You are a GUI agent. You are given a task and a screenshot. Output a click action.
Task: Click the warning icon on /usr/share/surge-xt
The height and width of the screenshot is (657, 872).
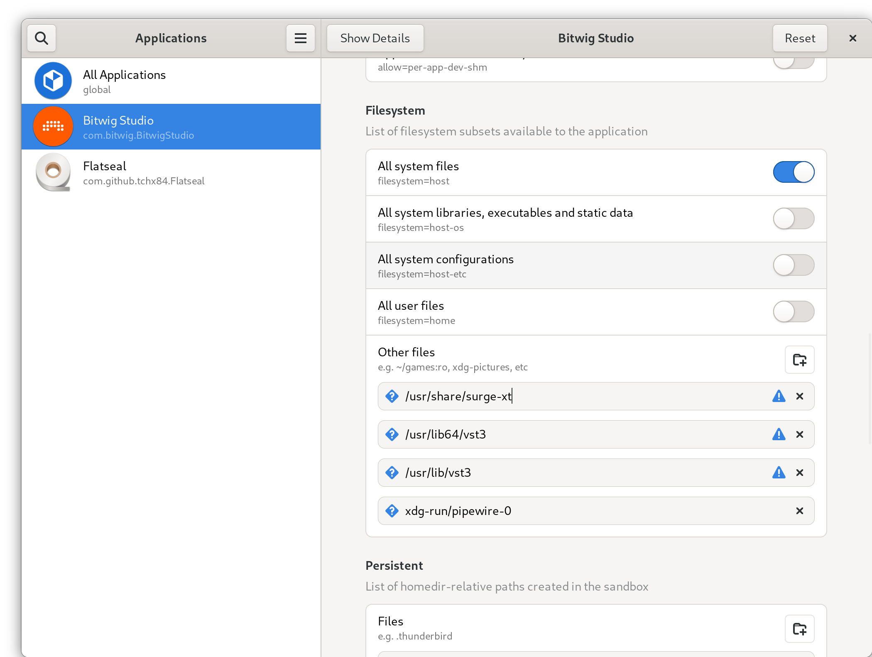(x=779, y=396)
